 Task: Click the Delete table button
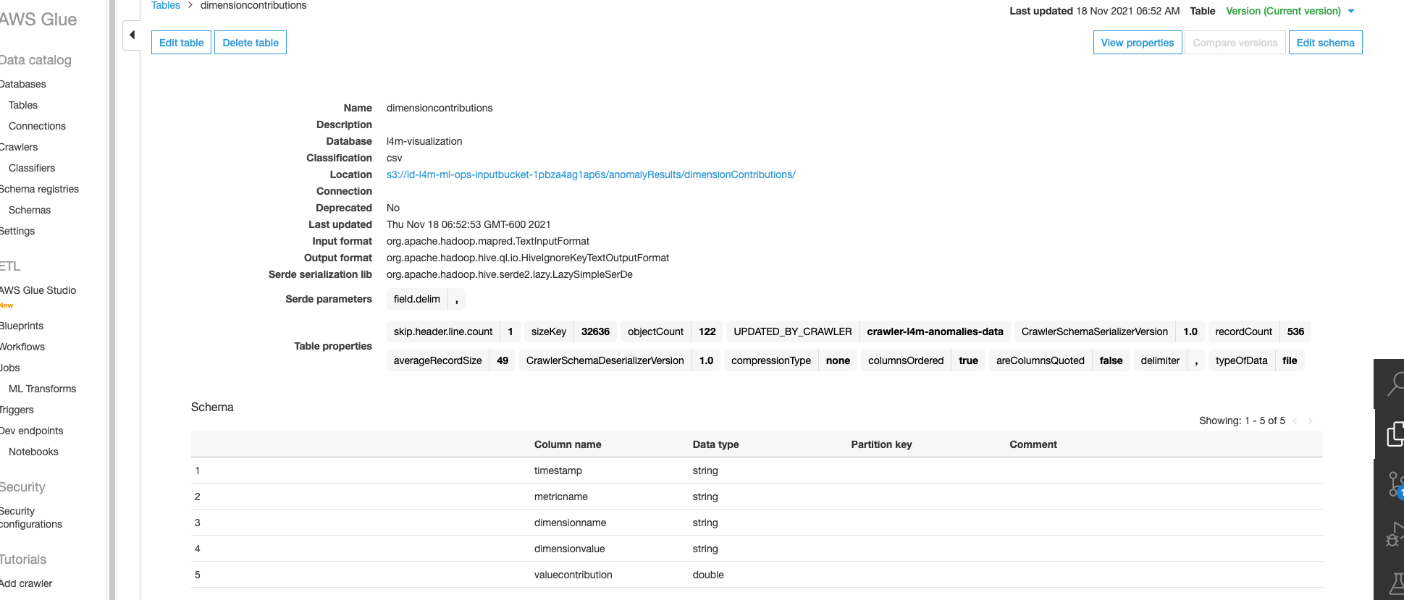pyautogui.click(x=251, y=43)
